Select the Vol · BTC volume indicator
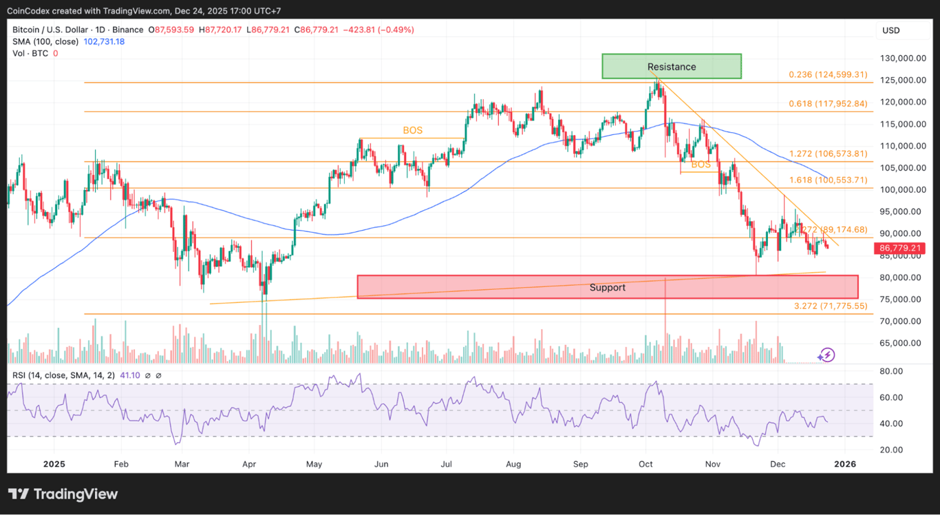 (31, 53)
